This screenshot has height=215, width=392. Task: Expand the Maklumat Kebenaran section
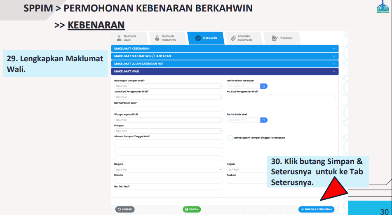point(225,49)
